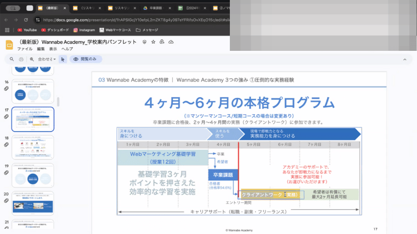Switch to the 卒業課題 browser tab
Screen dimensions: 417x234
156,8
